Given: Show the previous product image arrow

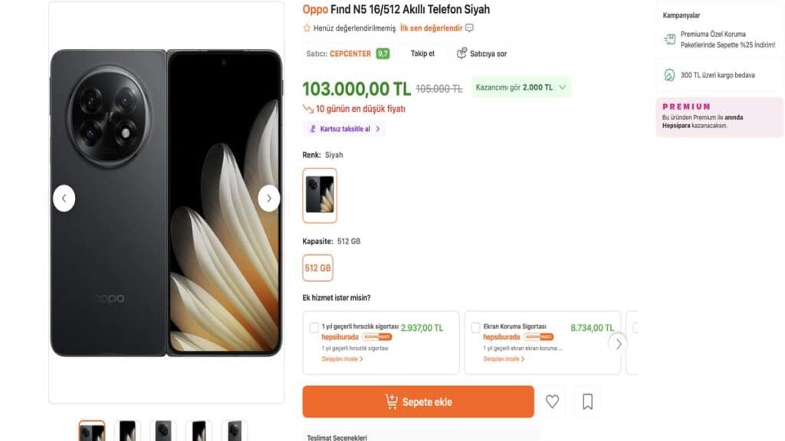Looking at the screenshot, I should [x=64, y=198].
